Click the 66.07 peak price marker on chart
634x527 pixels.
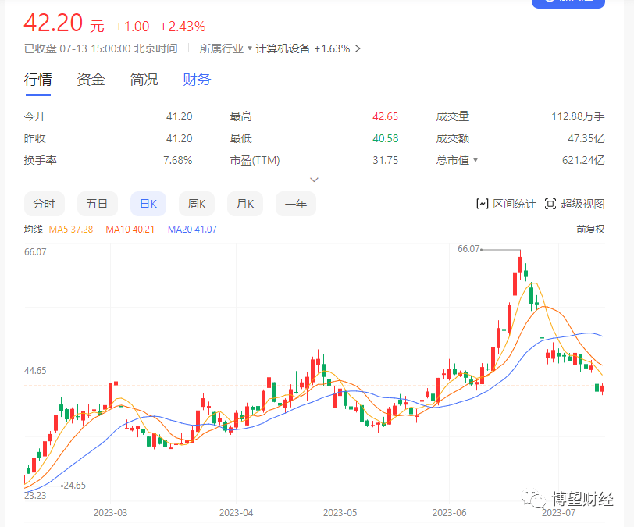(x=468, y=249)
